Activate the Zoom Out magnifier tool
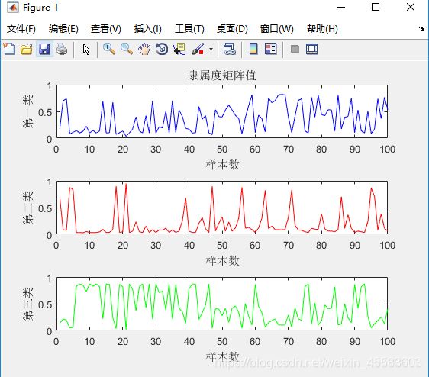The height and width of the screenshot is (377, 429). pos(127,50)
